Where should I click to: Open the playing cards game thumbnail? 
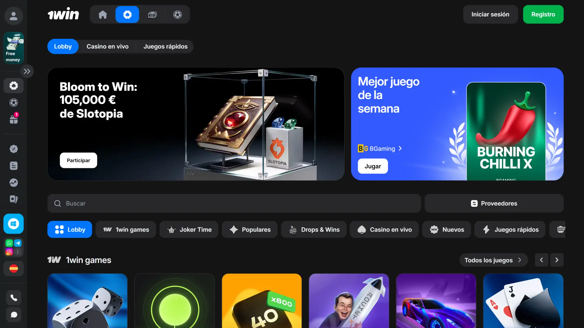pyautogui.click(x=523, y=301)
